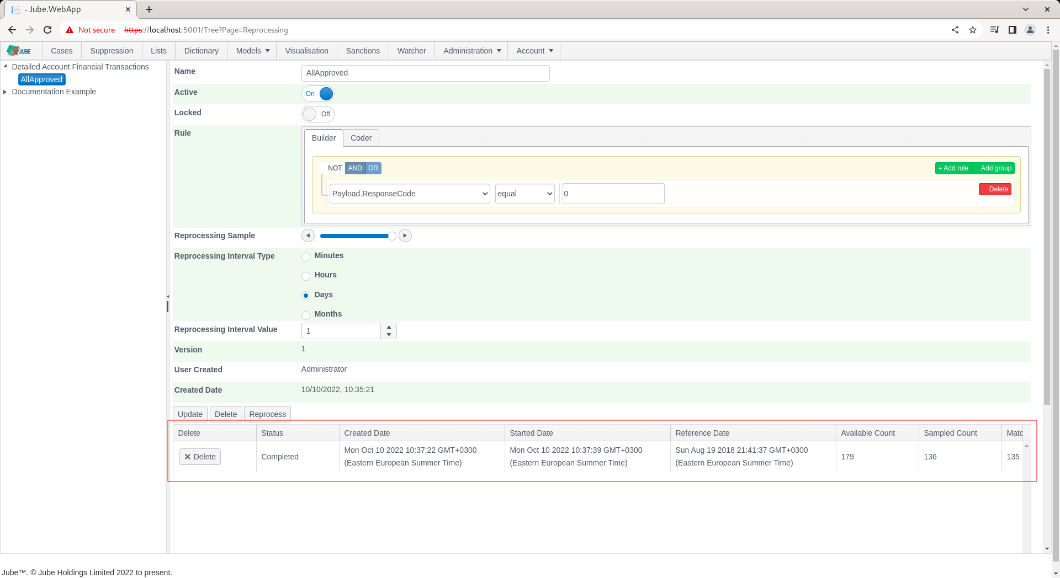Screen dimensions: 1060x578
Task: Open a new browser tab
Action: [x=149, y=9]
